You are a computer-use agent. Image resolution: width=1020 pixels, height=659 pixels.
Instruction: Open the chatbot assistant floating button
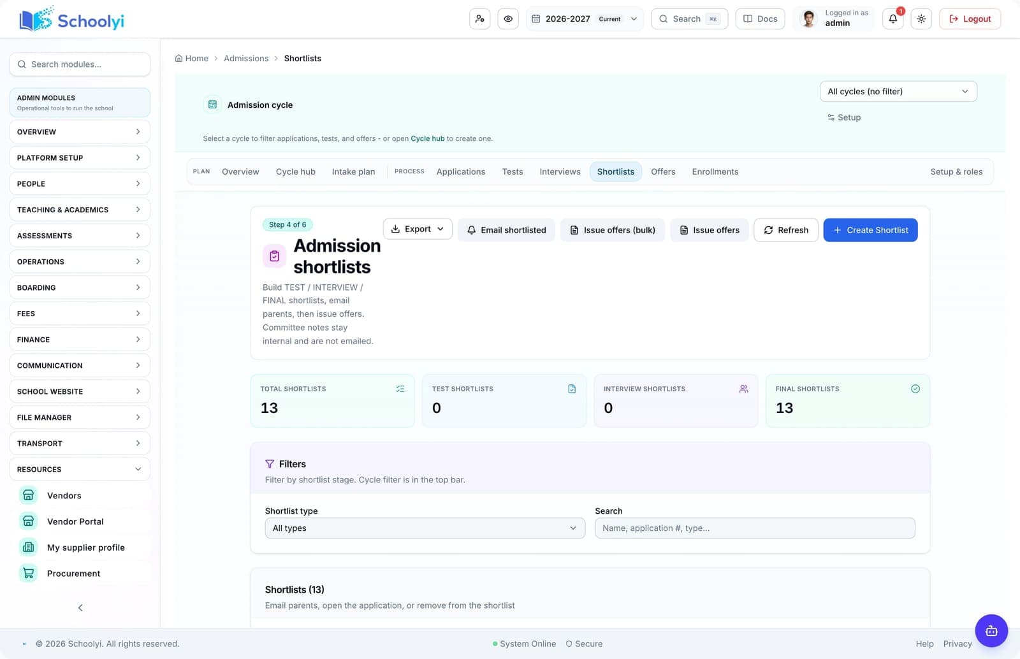pos(991,631)
